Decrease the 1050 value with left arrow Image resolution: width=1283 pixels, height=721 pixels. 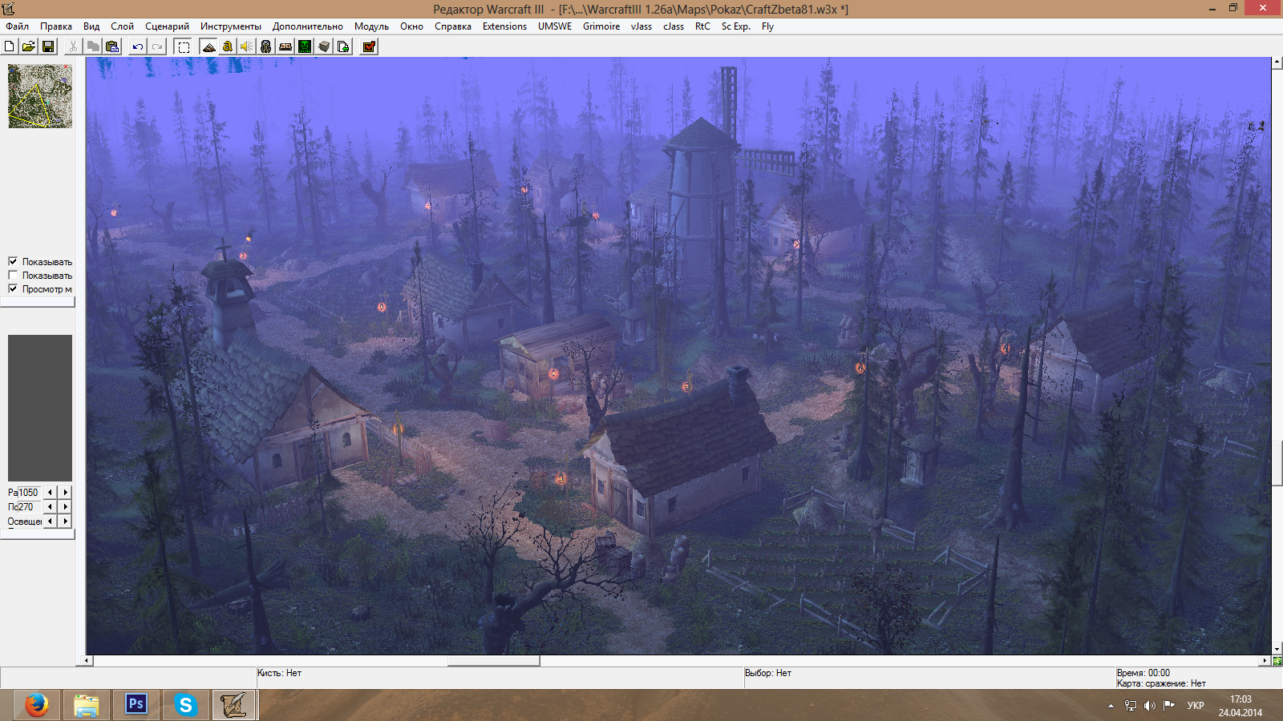[51, 493]
